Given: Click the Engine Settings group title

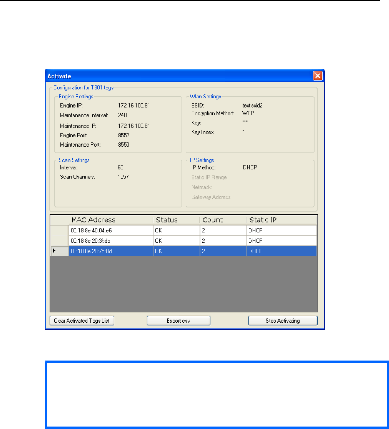Looking at the screenshot, I should click(76, 97).
